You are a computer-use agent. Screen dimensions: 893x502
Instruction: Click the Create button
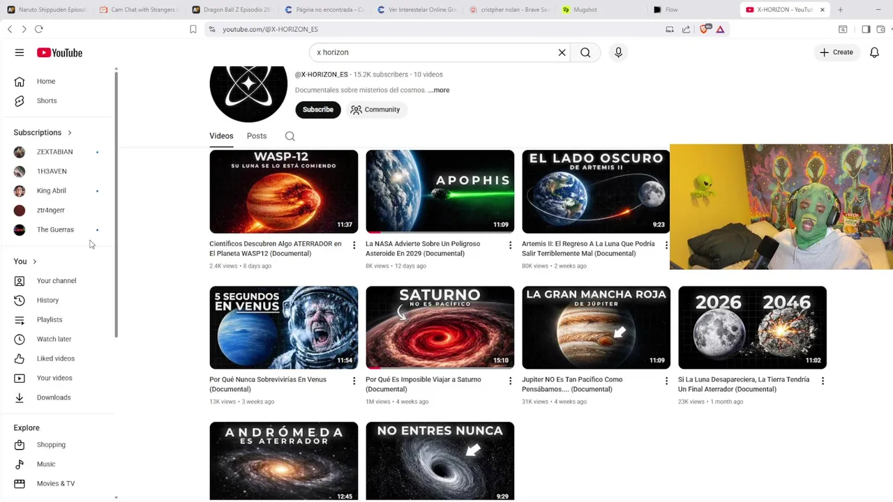pyautogui.click(x=836, y=52)
